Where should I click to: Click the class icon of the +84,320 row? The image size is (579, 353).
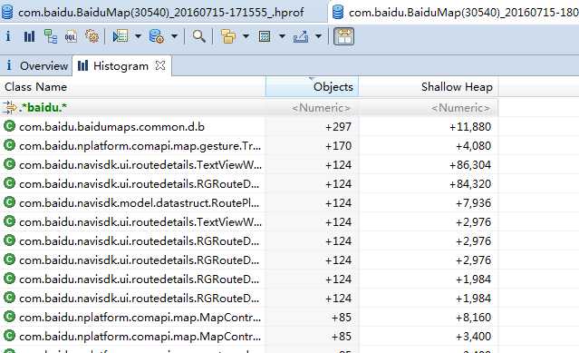click(9, 183)
